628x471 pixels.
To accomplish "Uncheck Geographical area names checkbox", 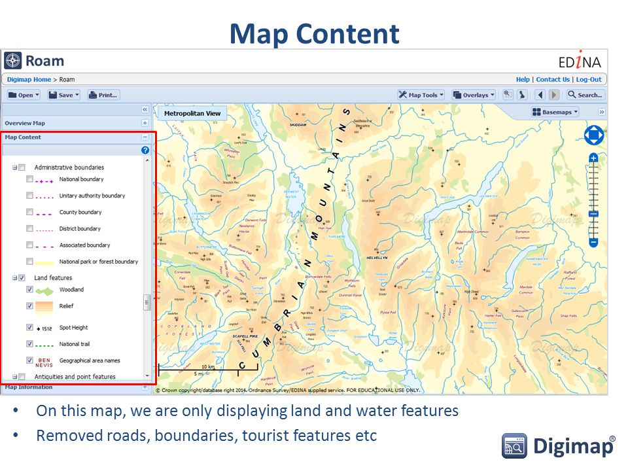I will click(29, 360).
